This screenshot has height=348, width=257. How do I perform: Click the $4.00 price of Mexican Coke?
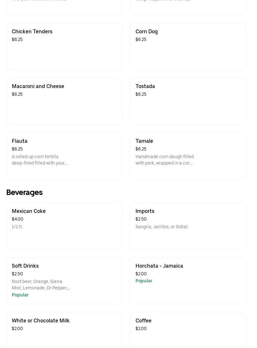[x=18, y=219]
